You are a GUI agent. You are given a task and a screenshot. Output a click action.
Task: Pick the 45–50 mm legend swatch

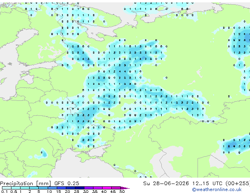[x=116, y=188]
